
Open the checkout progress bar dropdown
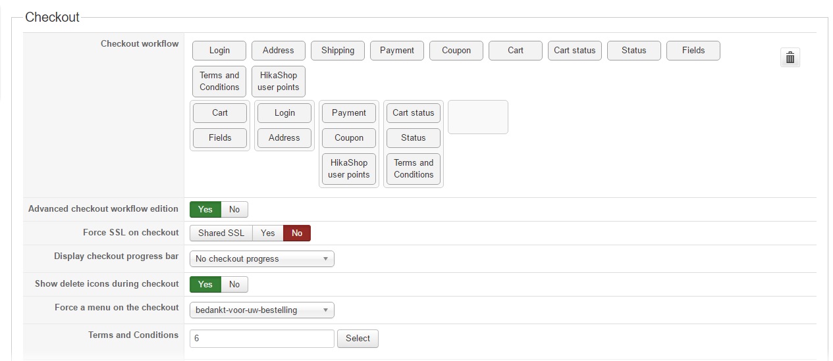pyautogui.click(x=261, y=259)
